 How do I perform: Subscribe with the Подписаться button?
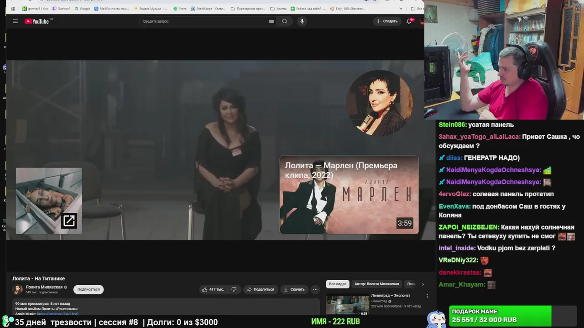click(x=89, y=289)
